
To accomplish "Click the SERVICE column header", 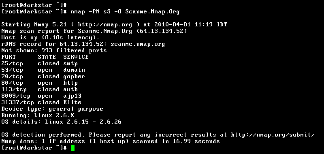I will pos(76,57).
